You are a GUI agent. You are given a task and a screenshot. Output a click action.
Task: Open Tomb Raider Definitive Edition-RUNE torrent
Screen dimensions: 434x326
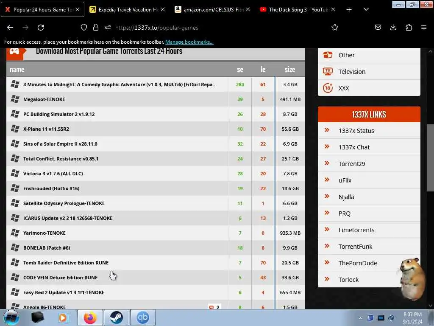[x=66, y=262]
